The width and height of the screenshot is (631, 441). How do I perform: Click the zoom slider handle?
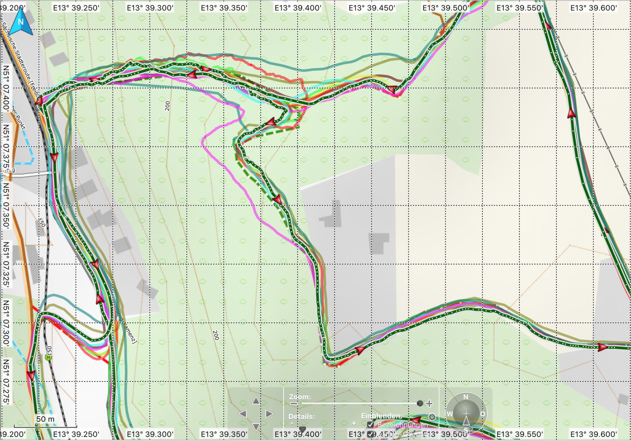[420, 403]
